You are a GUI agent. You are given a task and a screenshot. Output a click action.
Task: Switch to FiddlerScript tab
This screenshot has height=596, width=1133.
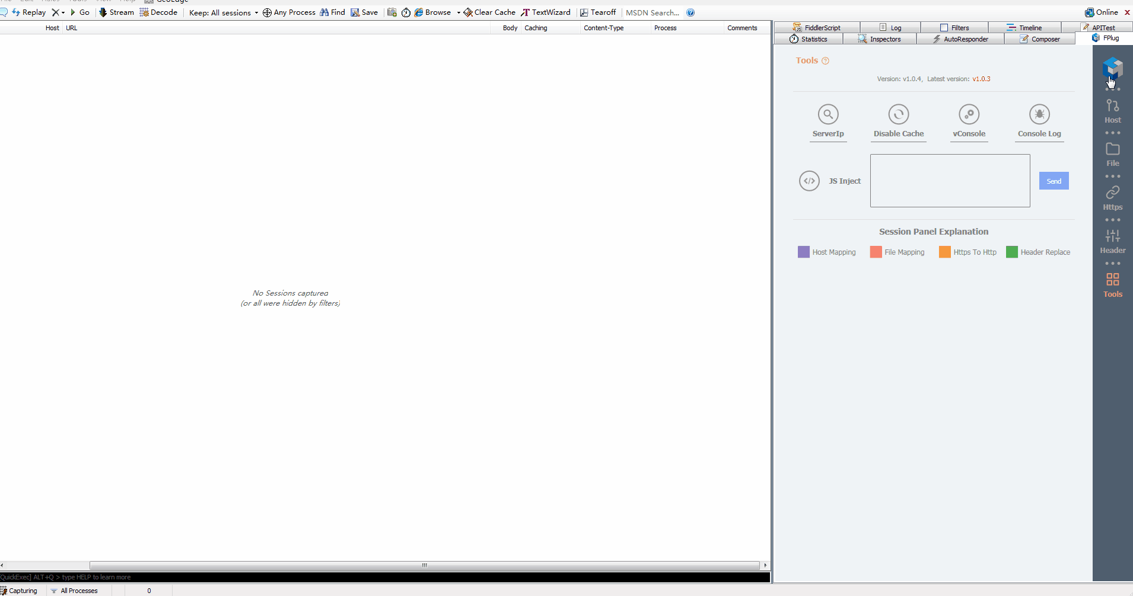pyautogui.click(x=817, y=28)
